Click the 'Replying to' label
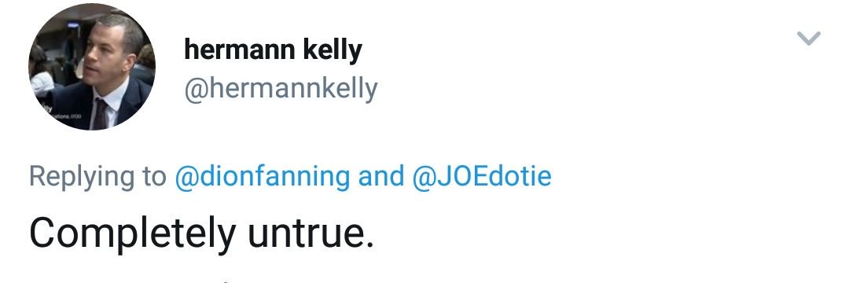 (98, 177)
